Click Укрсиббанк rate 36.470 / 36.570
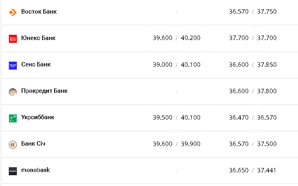Image resolution: width=298 pixels, height=186 pixels. pyautogui.click(x=253, y=117)
